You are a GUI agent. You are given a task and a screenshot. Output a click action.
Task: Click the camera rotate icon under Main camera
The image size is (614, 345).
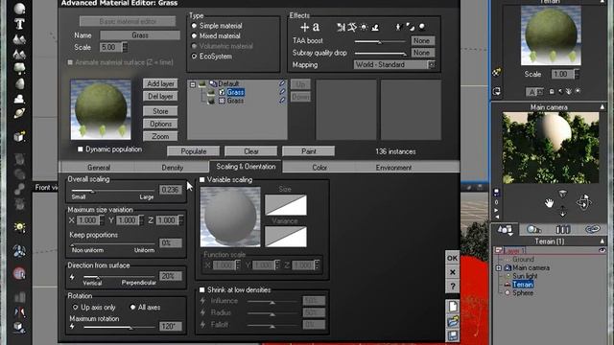point(584,202)
